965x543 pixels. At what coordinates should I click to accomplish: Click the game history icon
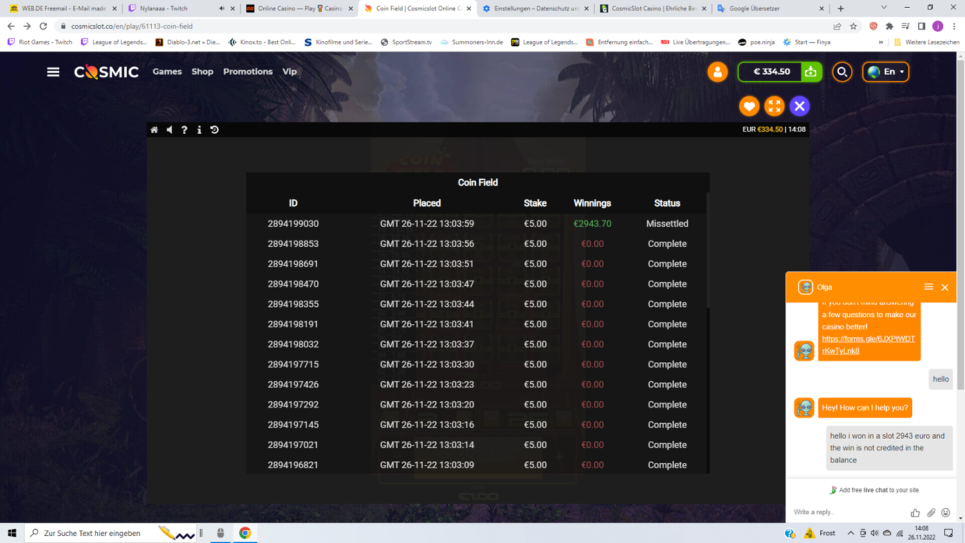coord(215,130)
